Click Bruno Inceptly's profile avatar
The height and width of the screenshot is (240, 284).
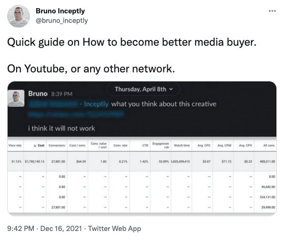coord(19,16)
